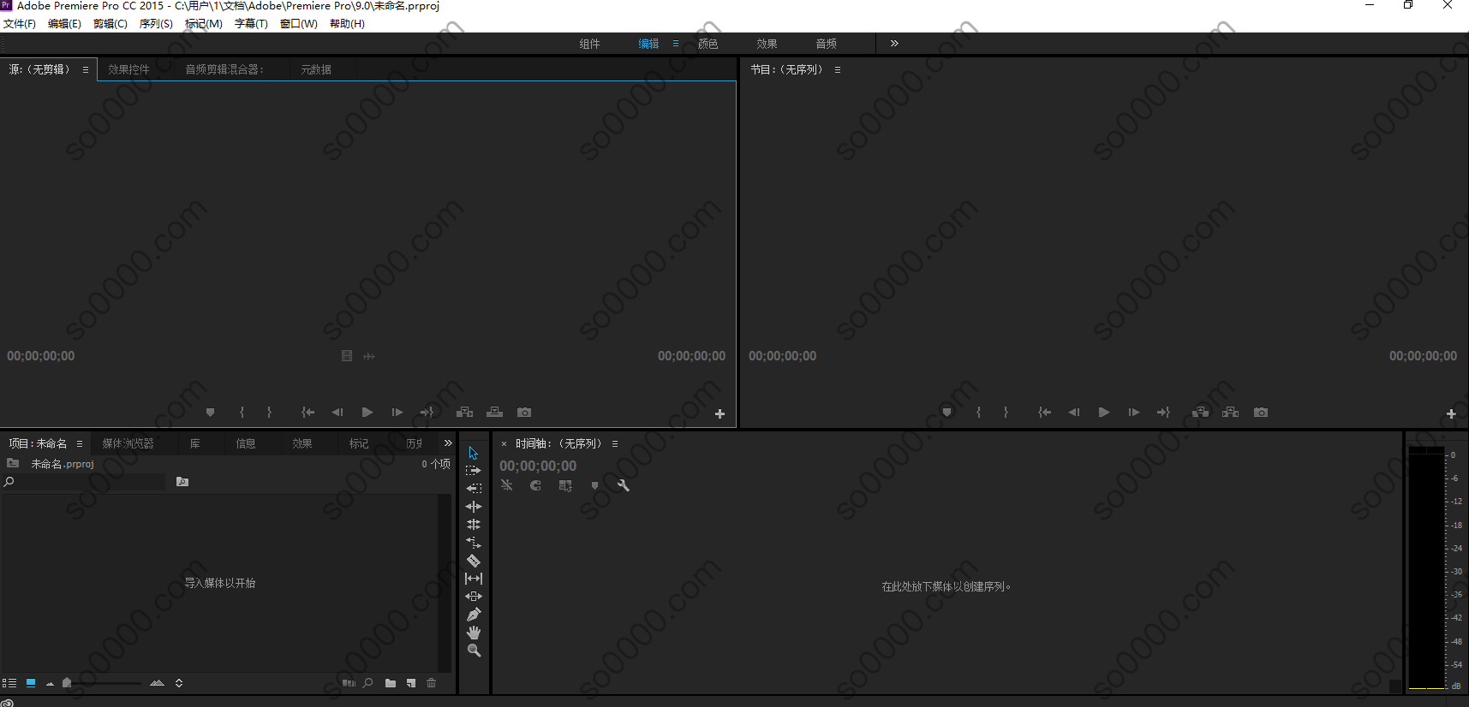
Task: Step forward one frame in Source monitor
Action: [397, 413]
